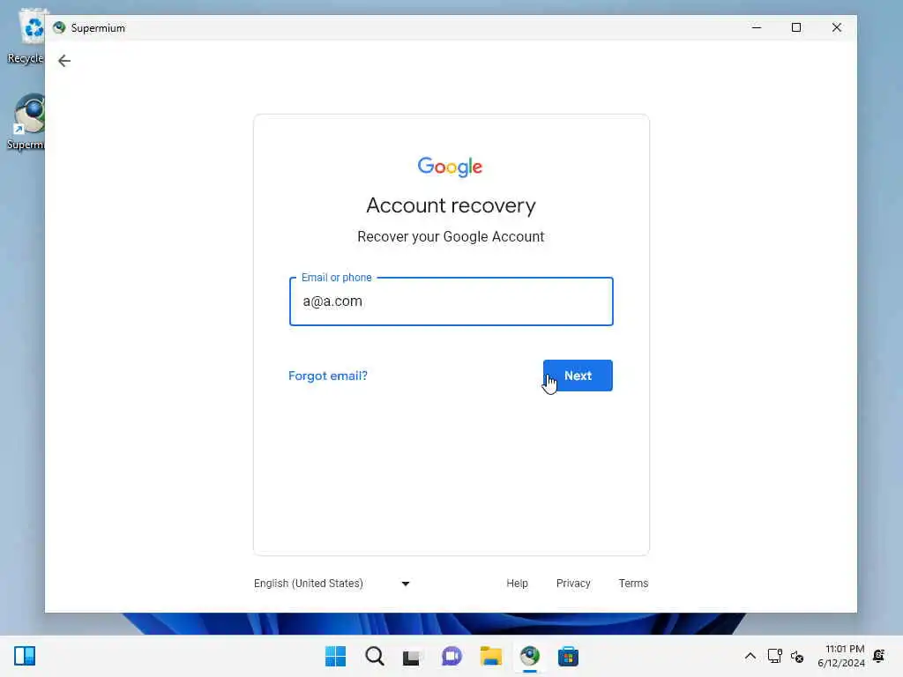Open the Terms link in the footer

633,584
